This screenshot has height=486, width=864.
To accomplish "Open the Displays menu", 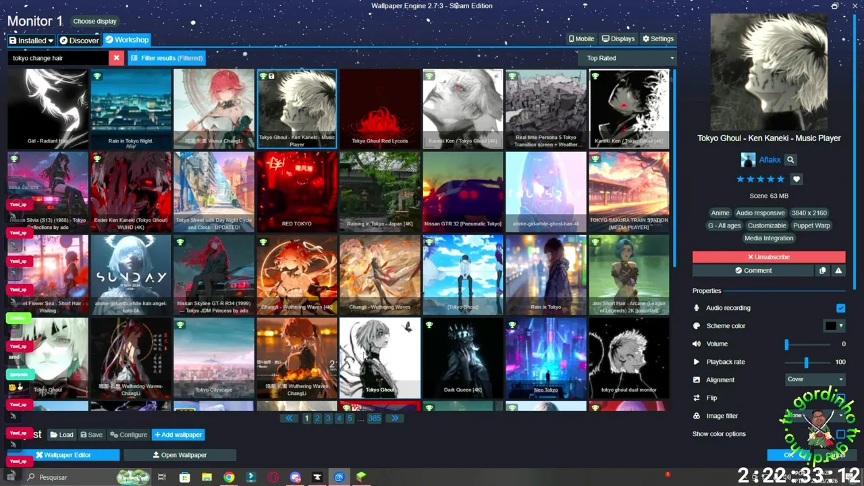I will tap(618, 39).
